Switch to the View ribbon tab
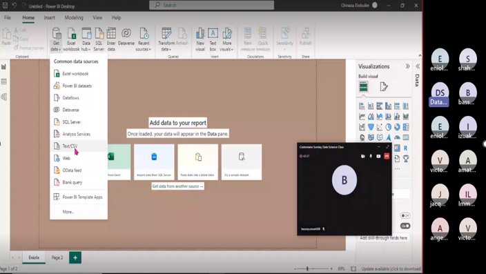 (97, 18)
